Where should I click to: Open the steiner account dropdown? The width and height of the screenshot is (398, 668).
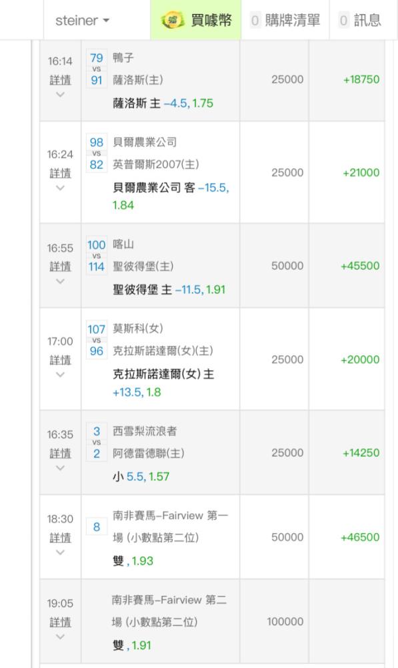click(83, 20)
